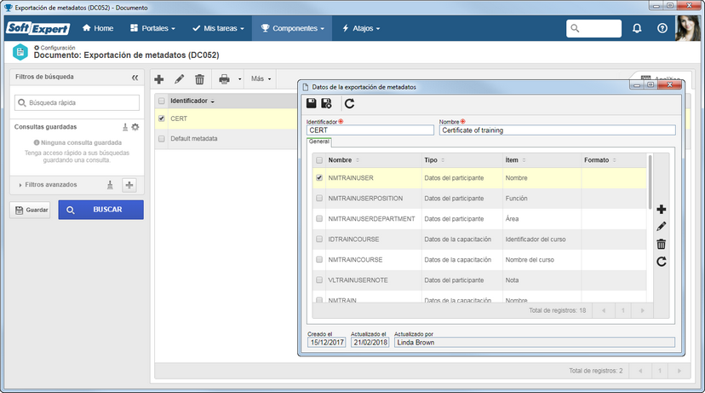Toggle select-all checkbox in main list header
Viewport: 705px width, 393px height.
[162, 101]
